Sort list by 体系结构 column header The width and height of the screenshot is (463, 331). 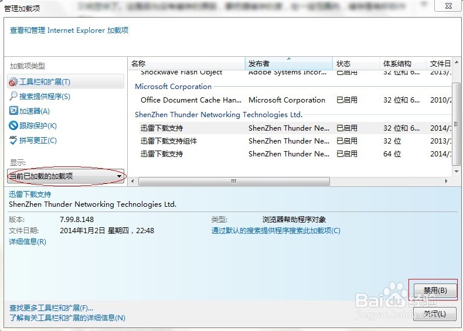tap(403, 63)
